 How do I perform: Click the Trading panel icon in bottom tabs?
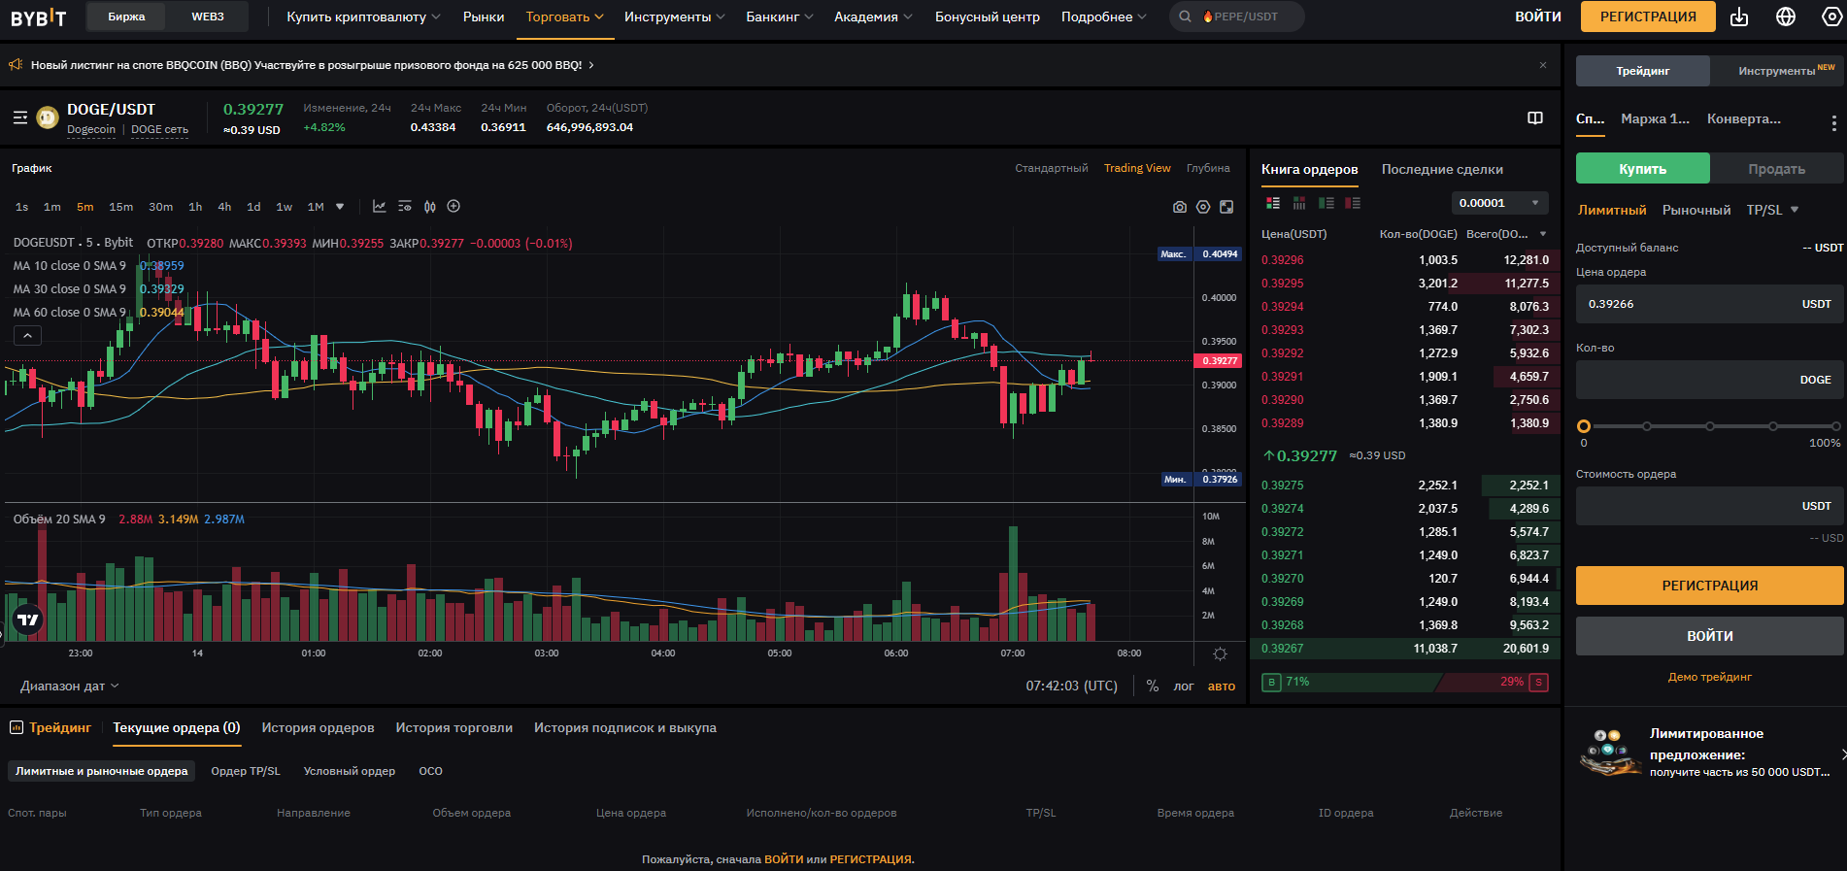16,727
